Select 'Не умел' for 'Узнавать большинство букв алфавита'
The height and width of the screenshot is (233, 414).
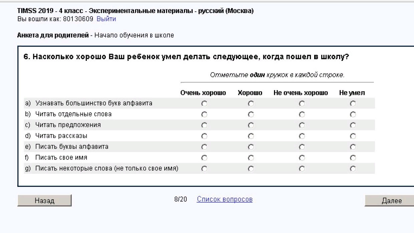click(x=353, y=104)
